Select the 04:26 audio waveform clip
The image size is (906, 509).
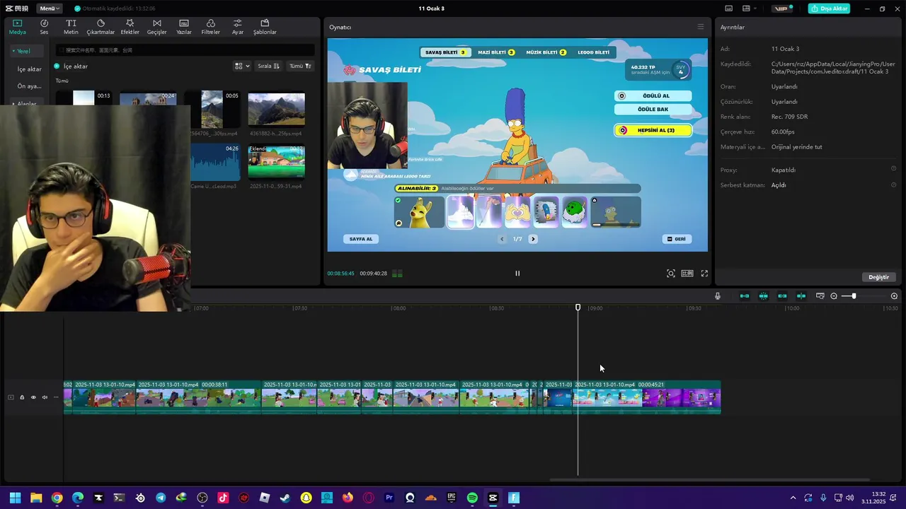[215, 163]
